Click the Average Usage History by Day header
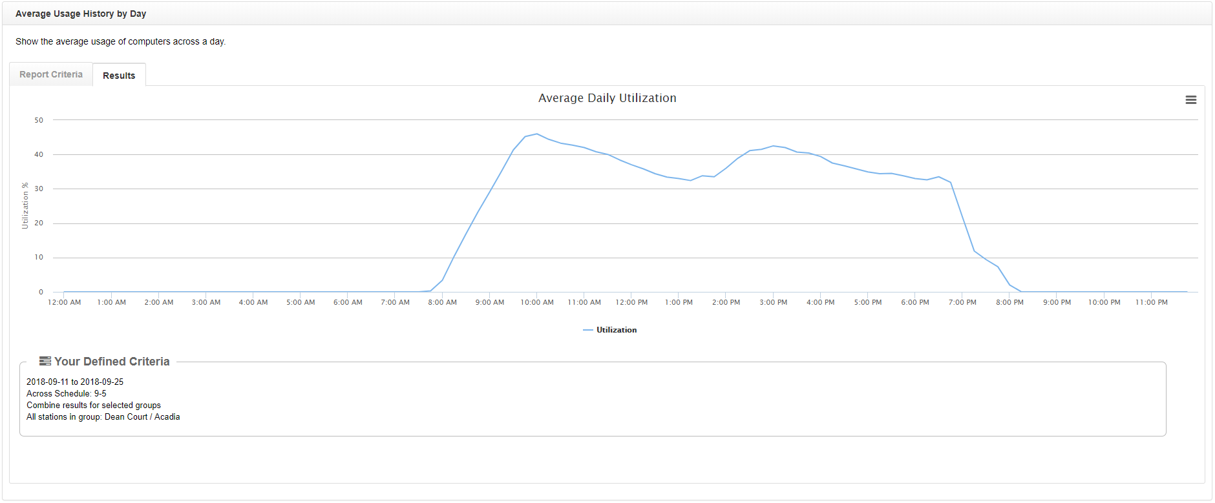 point(81,14)
